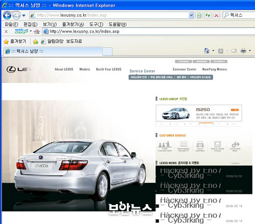Click the Home icon in command bar

(x=207, y=50)
